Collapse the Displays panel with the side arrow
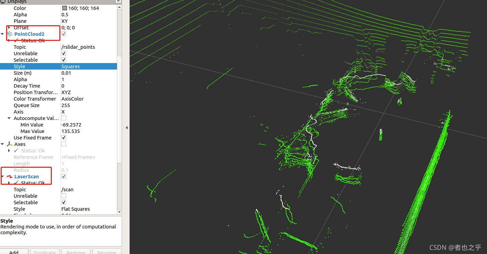 click(x=127, y=128)
